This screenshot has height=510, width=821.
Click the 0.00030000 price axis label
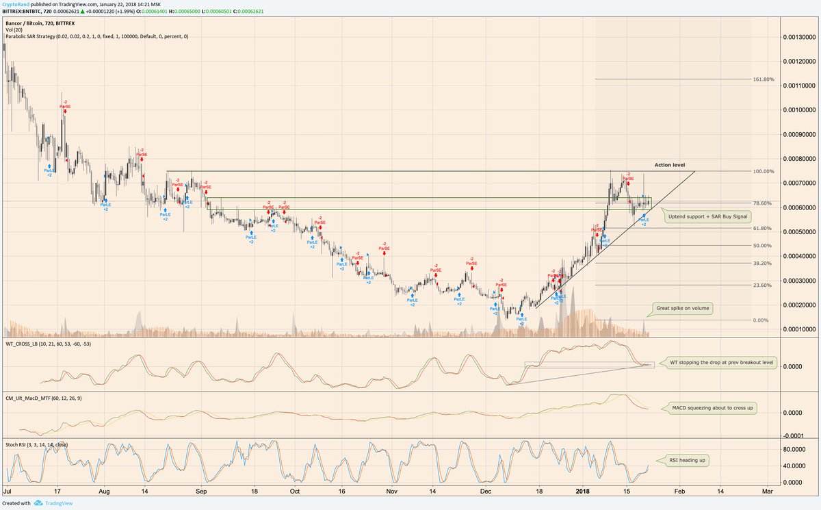(x=800, y=281)
